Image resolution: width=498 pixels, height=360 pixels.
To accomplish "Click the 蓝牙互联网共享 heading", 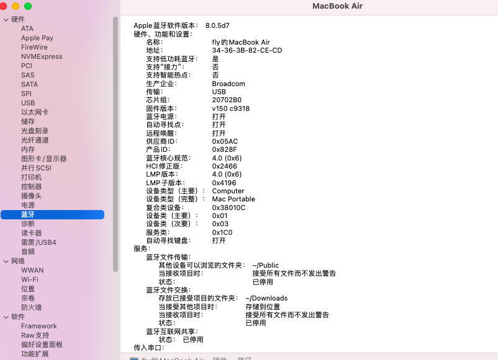I will 172,331.
